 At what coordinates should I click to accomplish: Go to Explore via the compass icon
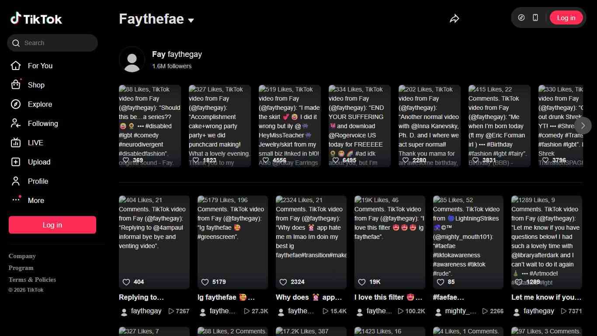tap(16, 104)
